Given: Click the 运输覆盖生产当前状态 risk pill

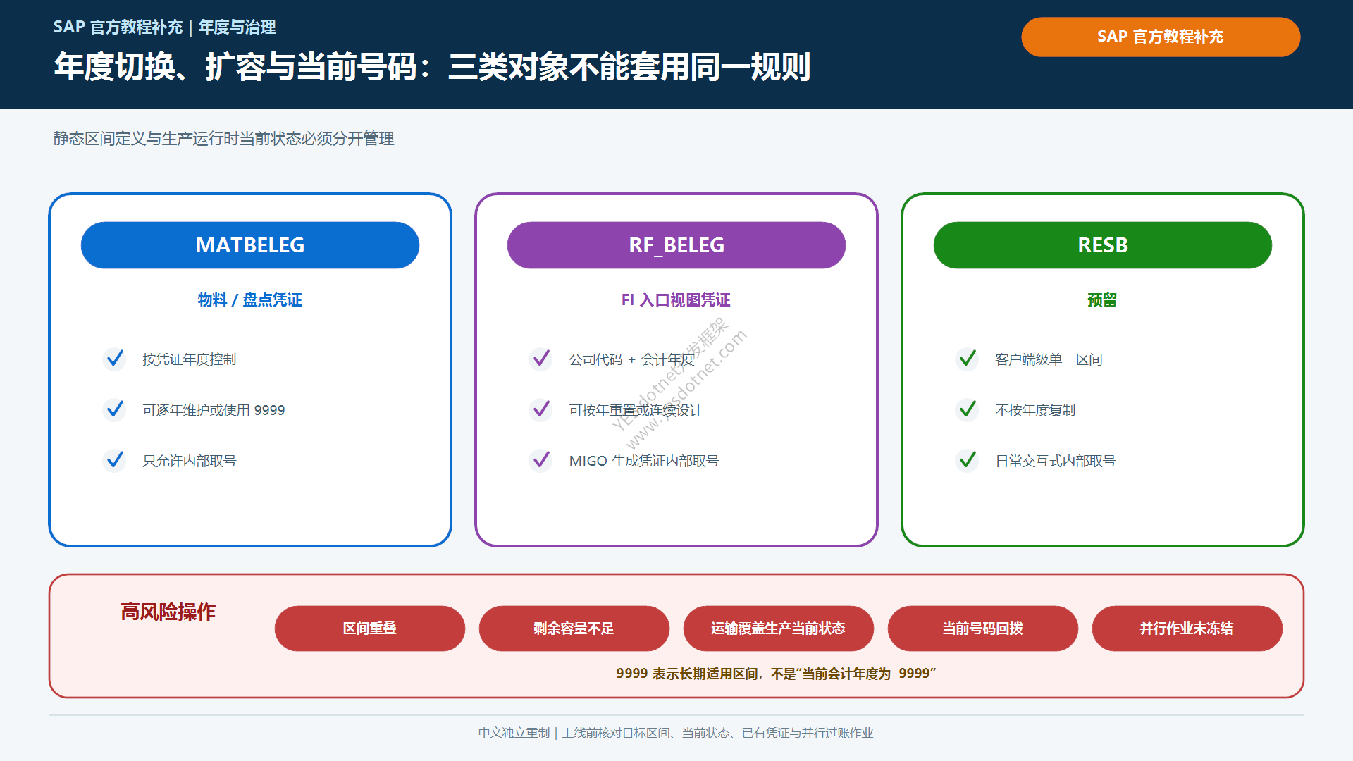Looking at the screenshot, I should pyautogui.click(x=779, y=629).
